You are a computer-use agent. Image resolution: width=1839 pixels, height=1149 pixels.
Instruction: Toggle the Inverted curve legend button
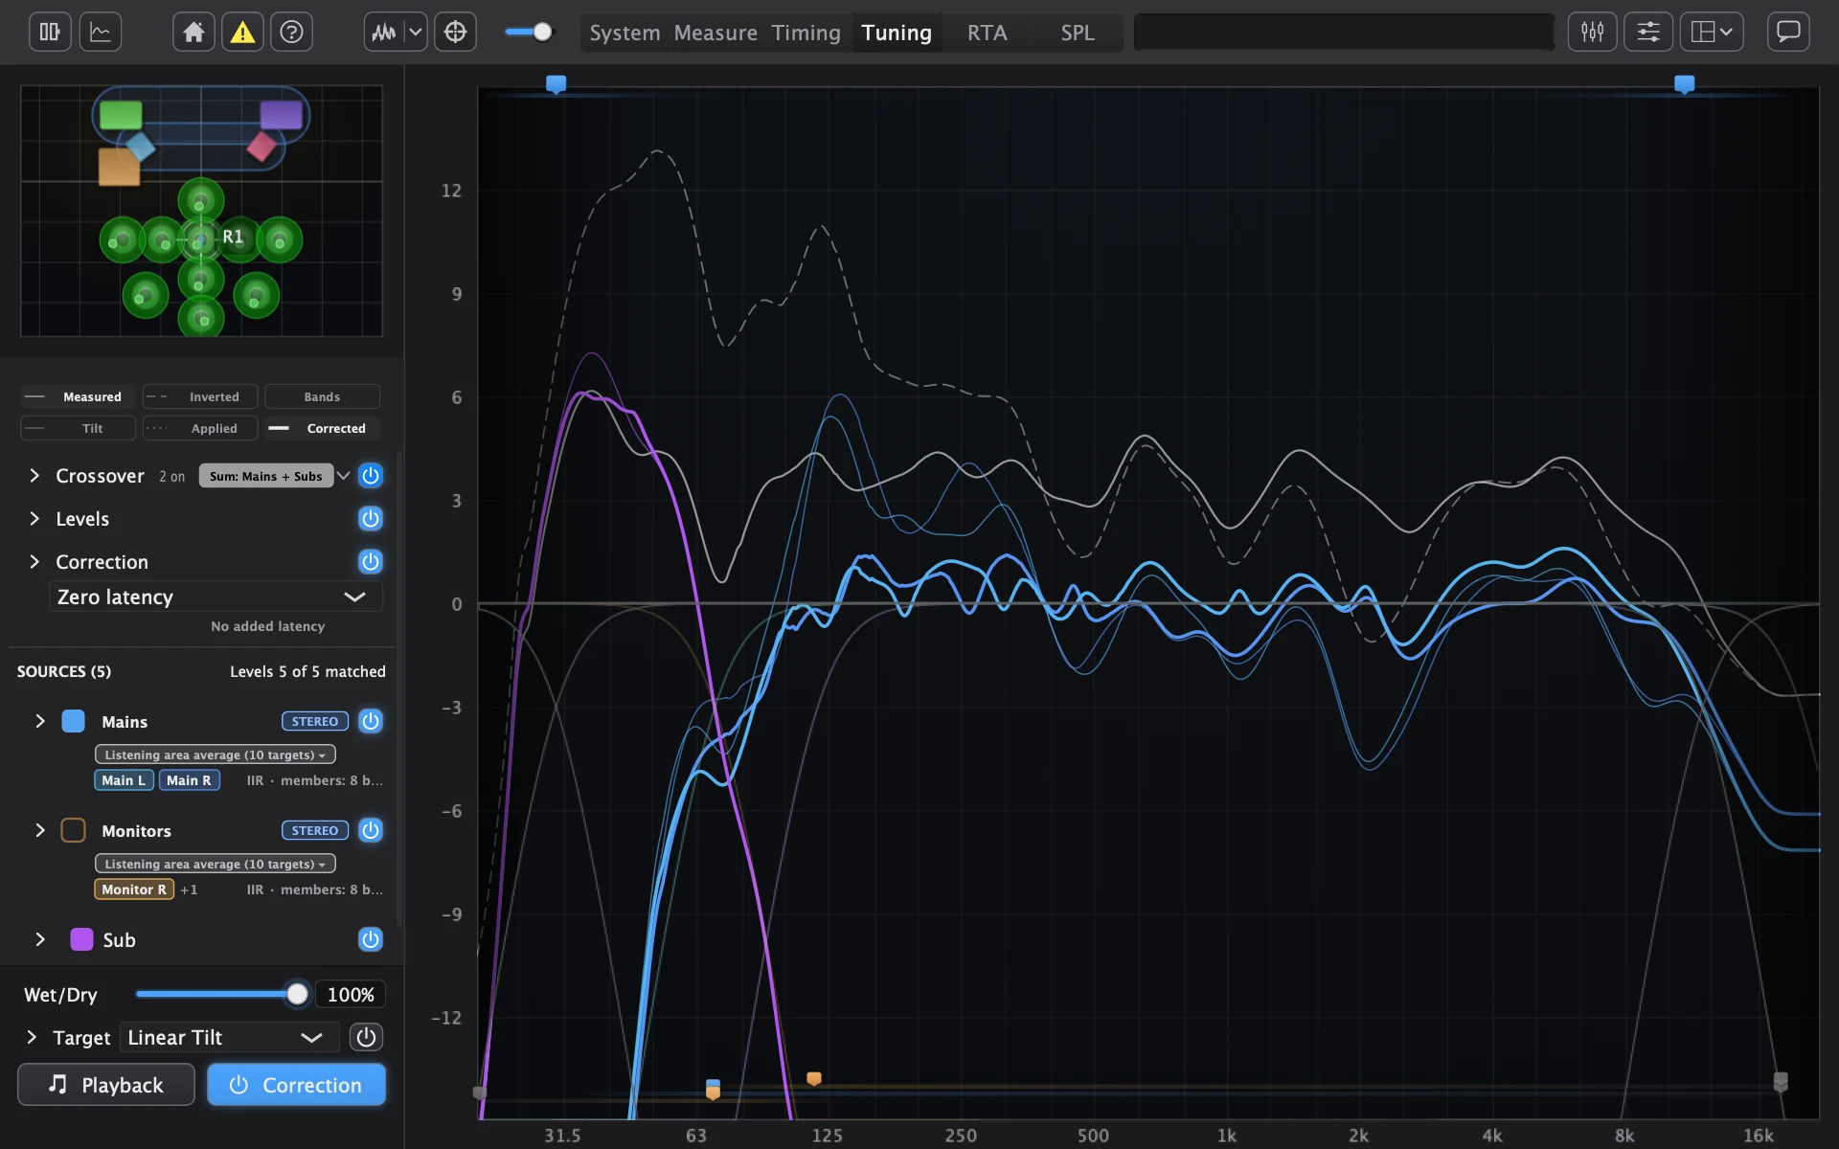[x=200, y=396]
